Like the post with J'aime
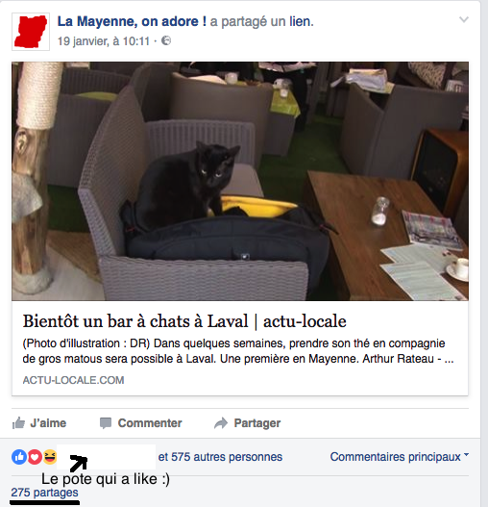 coord(39,423)
